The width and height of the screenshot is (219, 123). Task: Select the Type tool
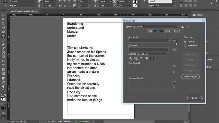click(x=3, y=36)
